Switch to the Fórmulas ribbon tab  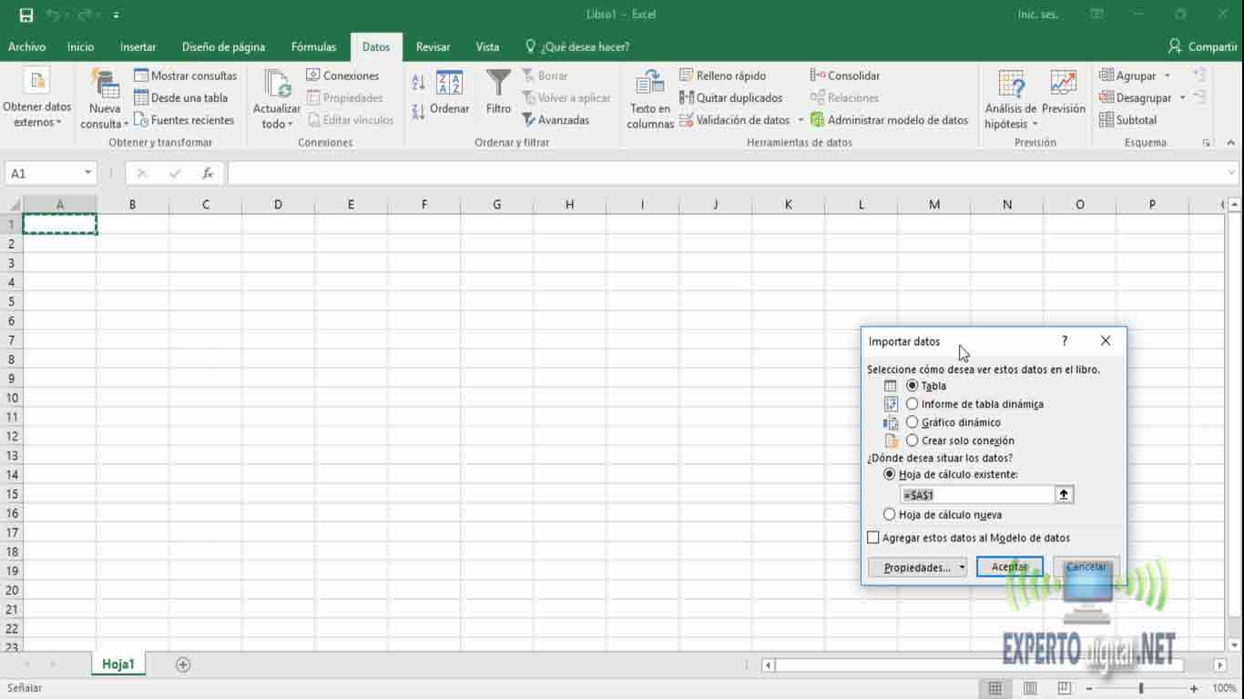point(313,46)
